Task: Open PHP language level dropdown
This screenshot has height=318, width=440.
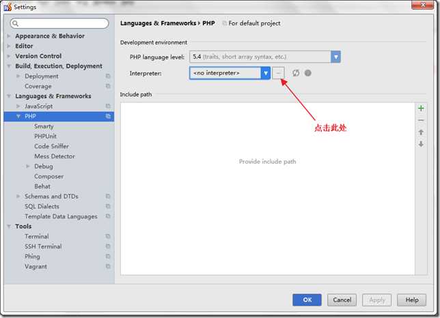Action: tap(335, 57)
